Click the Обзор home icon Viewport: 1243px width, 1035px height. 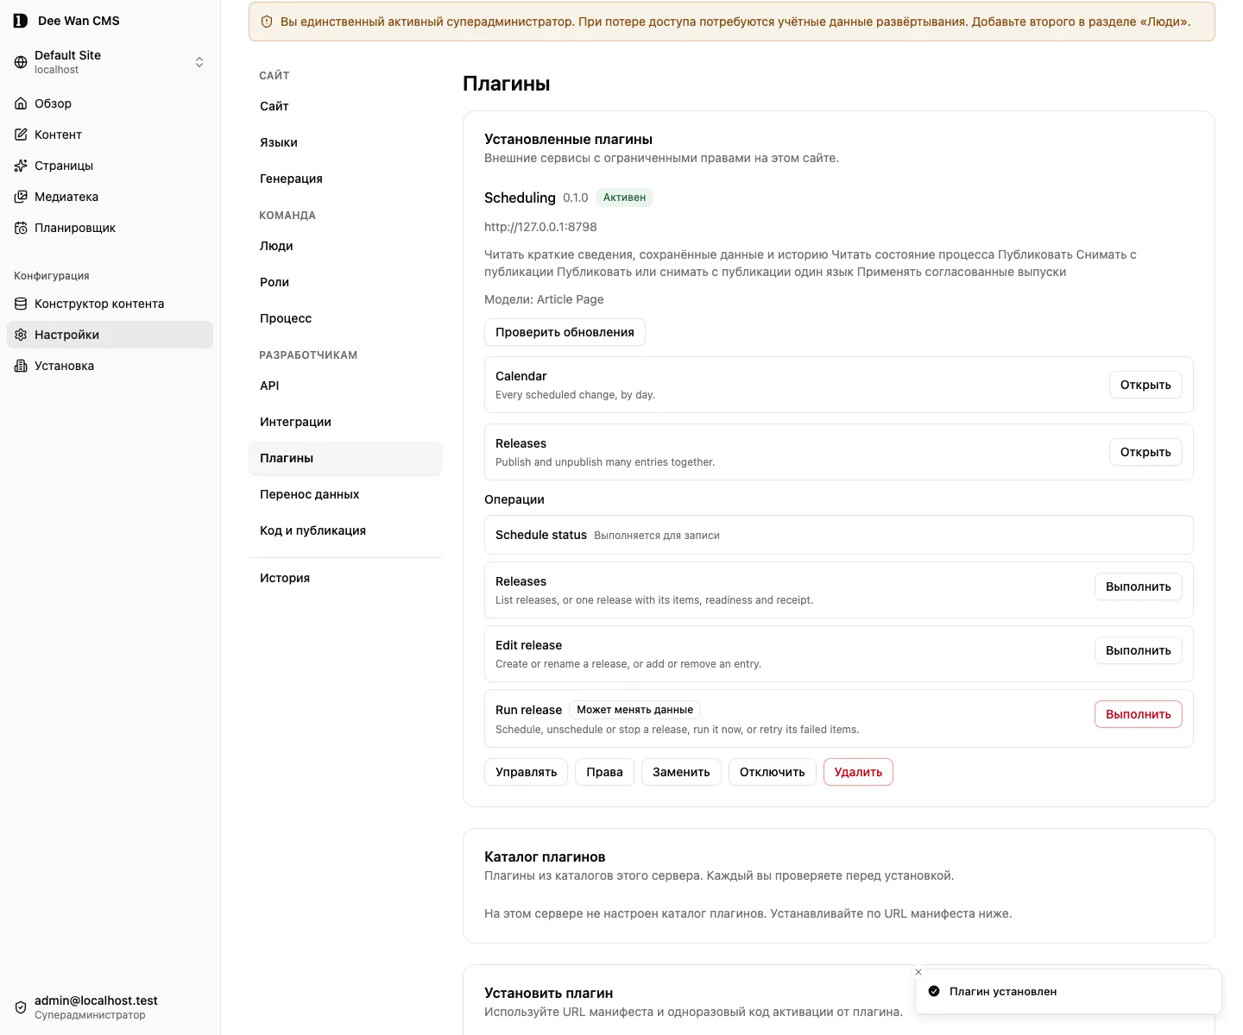pos(21,103)
